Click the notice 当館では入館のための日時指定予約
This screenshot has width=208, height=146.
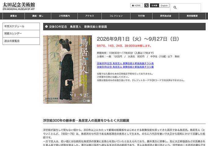click(x=125, y=74)
